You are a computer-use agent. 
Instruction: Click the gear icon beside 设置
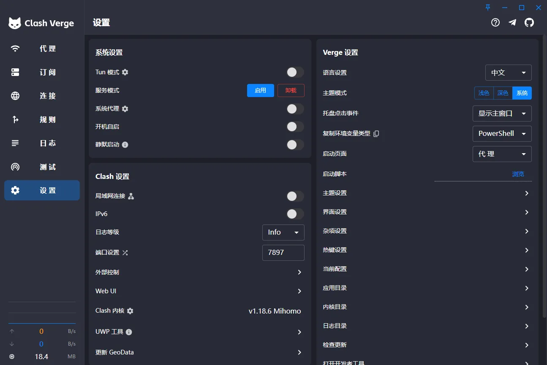tap(15, 190)
